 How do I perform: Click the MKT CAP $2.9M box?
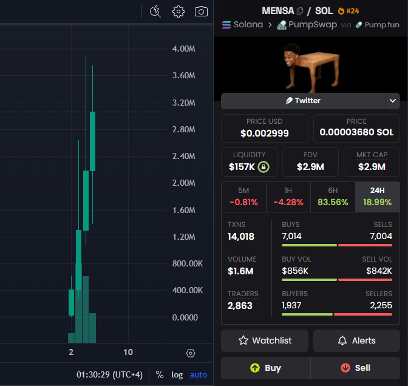tap(372, 162)
